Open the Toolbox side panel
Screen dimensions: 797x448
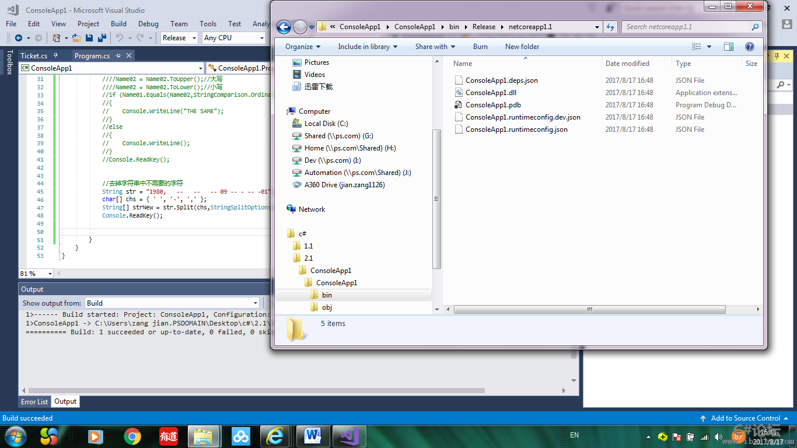tap(9, 62)
